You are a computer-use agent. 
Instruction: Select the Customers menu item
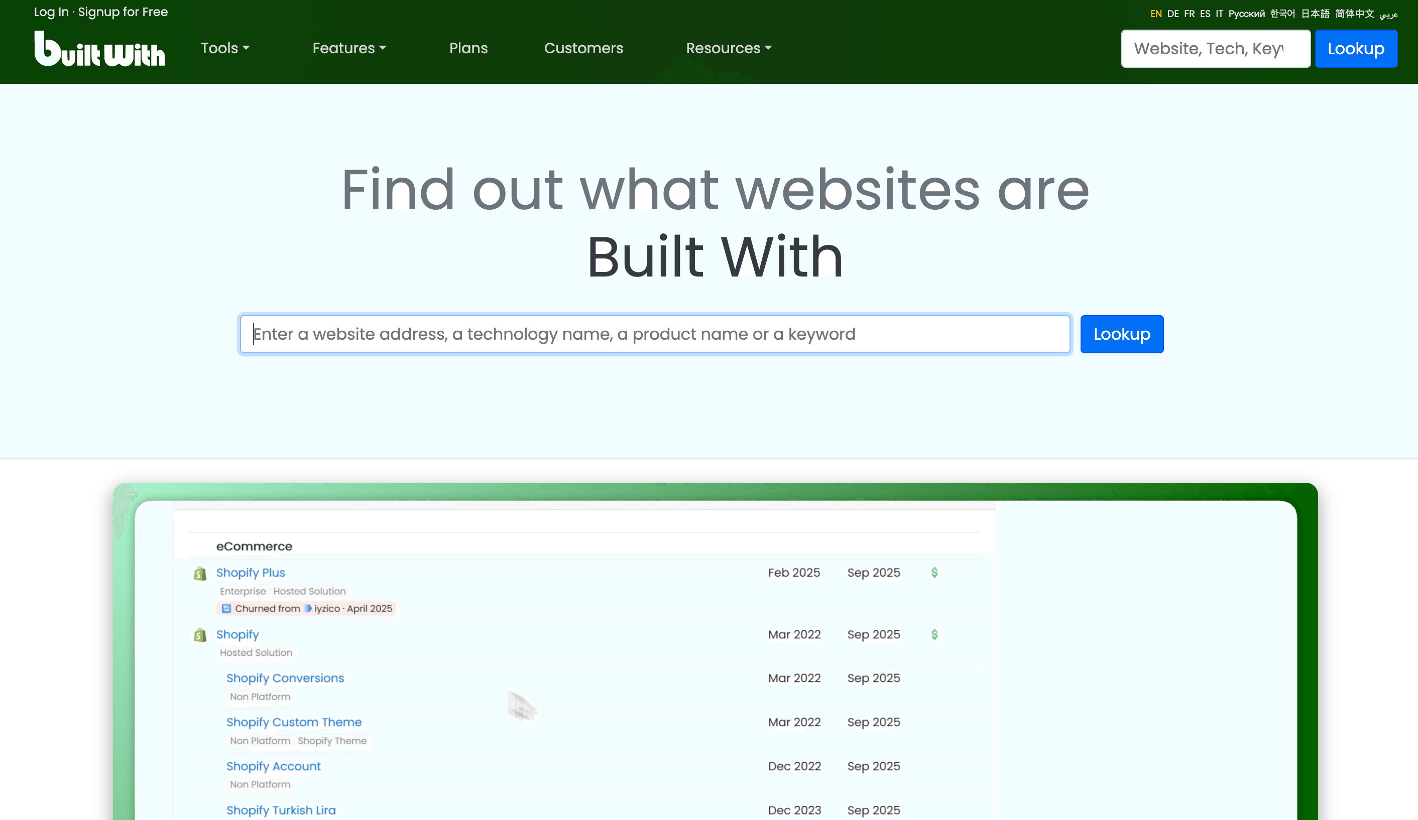tap(583, 48)
